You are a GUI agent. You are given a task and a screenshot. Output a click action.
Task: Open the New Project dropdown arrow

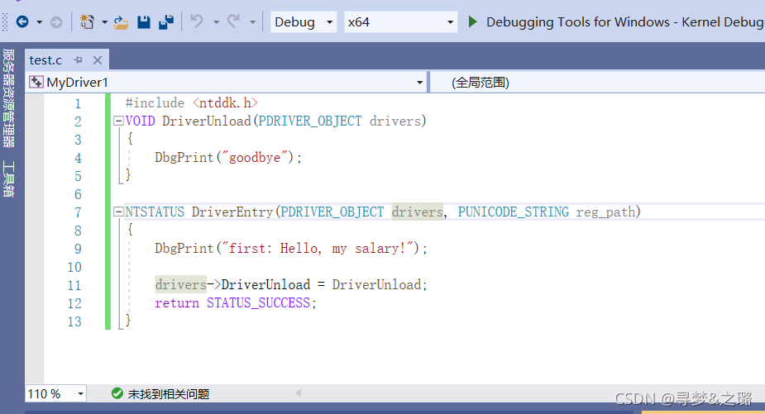click(x=104, y=22)
